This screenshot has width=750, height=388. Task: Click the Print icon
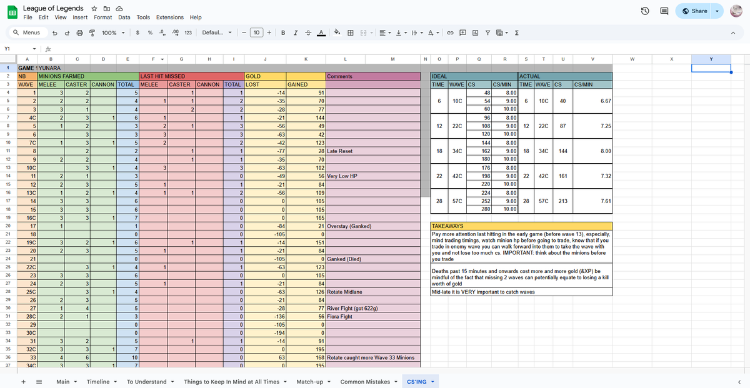pyautogui.click(x=78, y=32)
